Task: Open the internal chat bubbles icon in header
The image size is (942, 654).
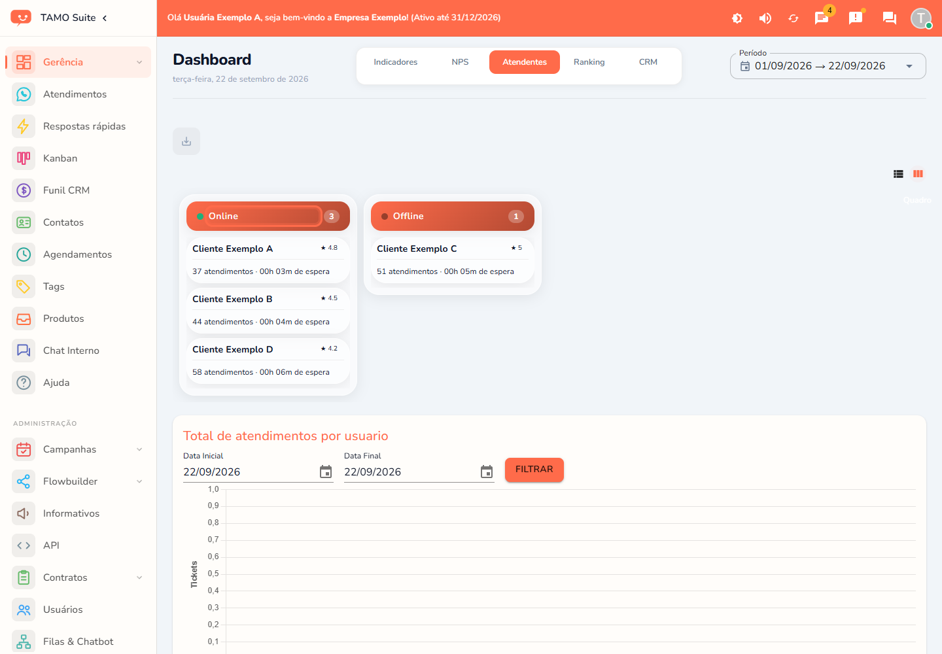Action: (x=890, y=18)
